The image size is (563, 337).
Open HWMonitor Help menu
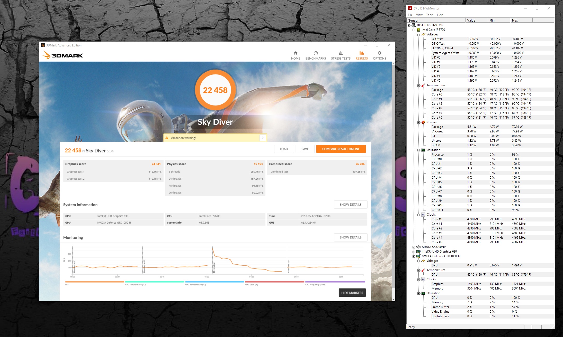coord(440,15)
